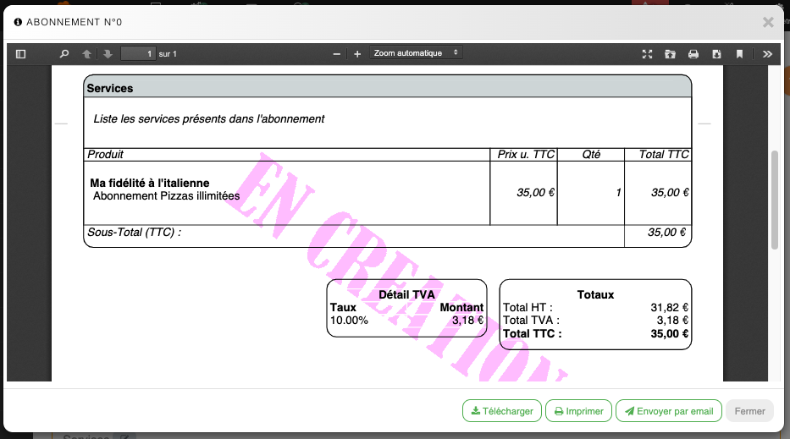
Task: Download the PDF via toolbar save icon
Action: pos(716,54)
